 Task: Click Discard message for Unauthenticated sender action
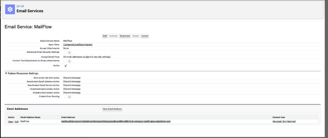72,89
